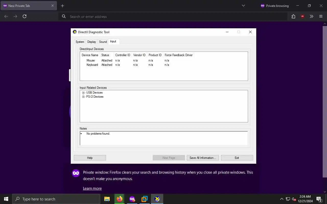Select the Input tab

click(113, 41)
